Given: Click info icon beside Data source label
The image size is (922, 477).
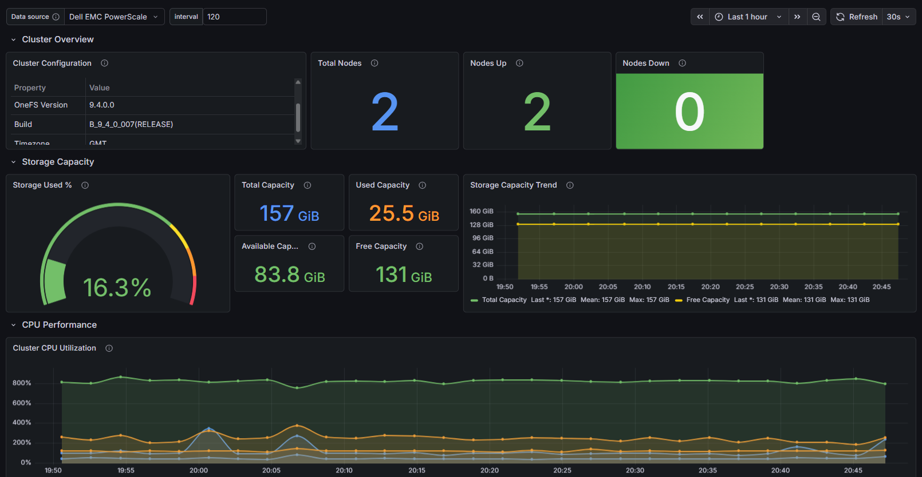Looking at the screenshot, I should [x=56, y=17].
